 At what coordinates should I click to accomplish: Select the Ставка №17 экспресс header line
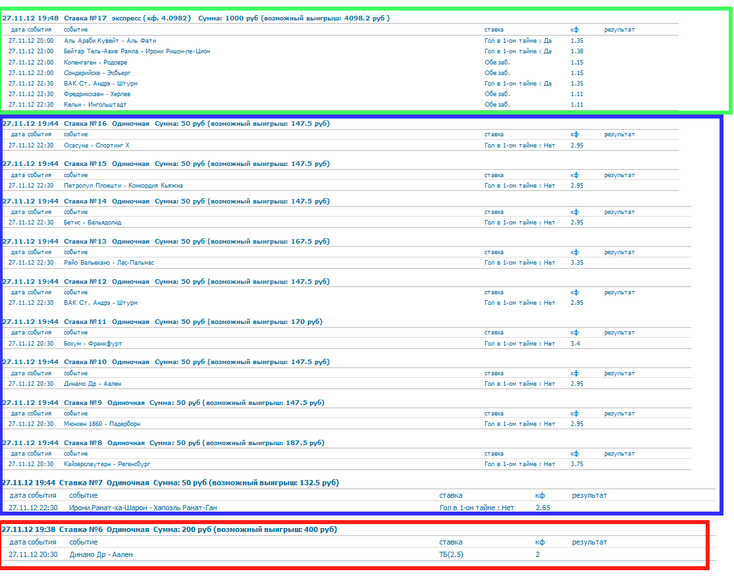196,18
